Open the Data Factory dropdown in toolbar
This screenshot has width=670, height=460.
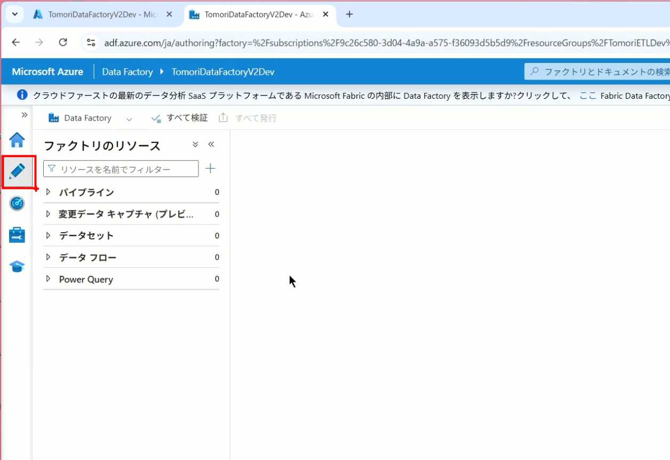pyautogui.click(x=129, y=118)
